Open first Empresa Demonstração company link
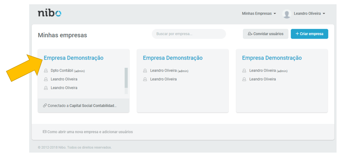Image resolution: width=340 pixels, height=159 pixels. (x=73, y=58)
